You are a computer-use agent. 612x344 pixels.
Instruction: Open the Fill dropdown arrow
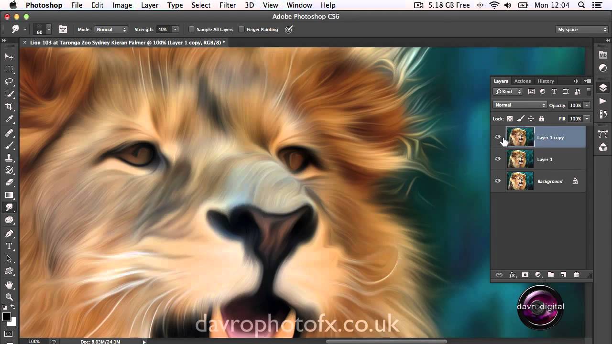click(x=587, y=118)
